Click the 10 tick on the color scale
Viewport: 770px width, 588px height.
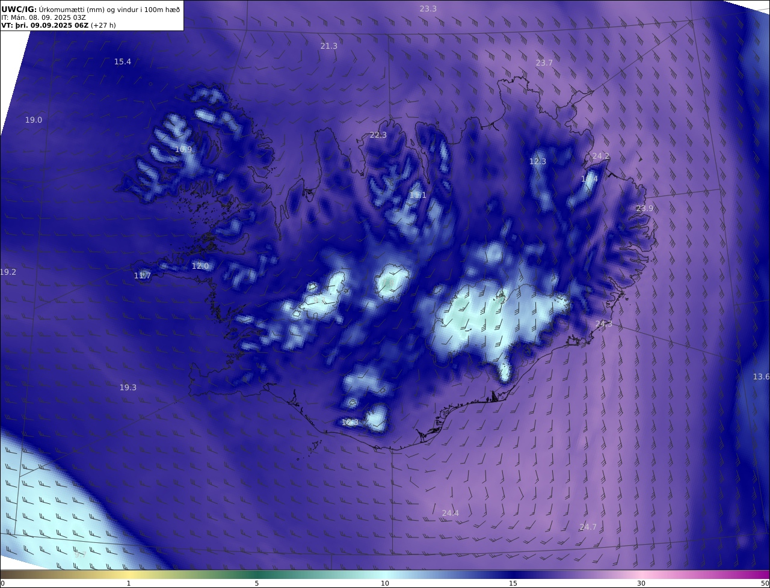pos(385,583)
